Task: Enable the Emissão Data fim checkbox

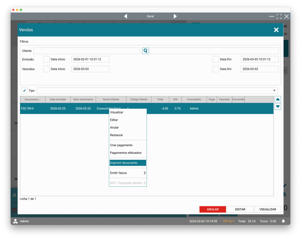Action: click(x=216, y=59)
